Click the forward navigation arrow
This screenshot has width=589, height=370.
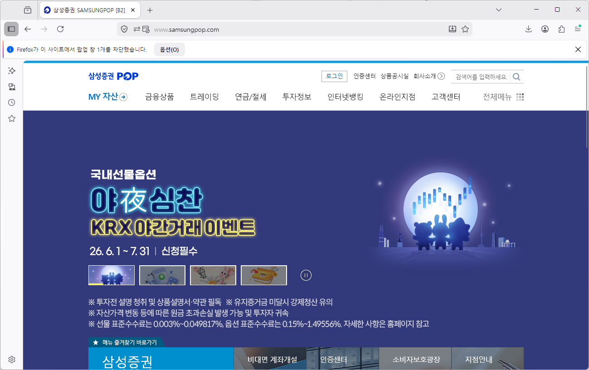(x=44, y=29)
